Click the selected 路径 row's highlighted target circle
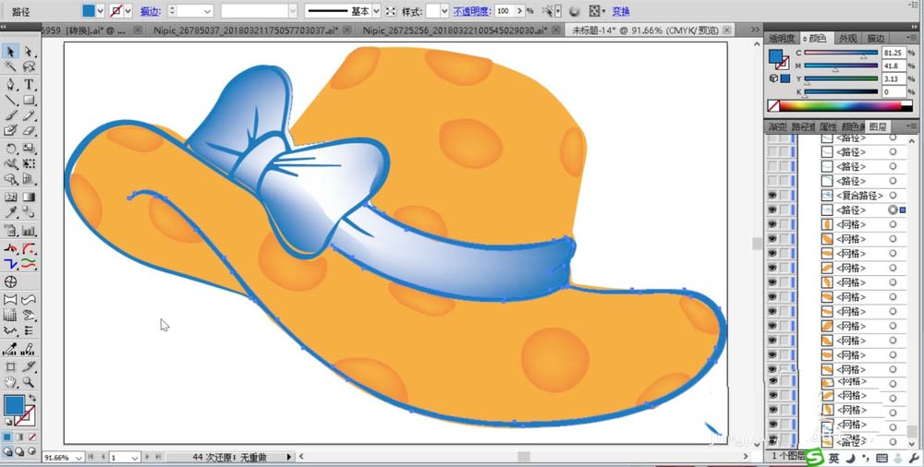This screenshot has width=924, height=467. coord(893,210)
